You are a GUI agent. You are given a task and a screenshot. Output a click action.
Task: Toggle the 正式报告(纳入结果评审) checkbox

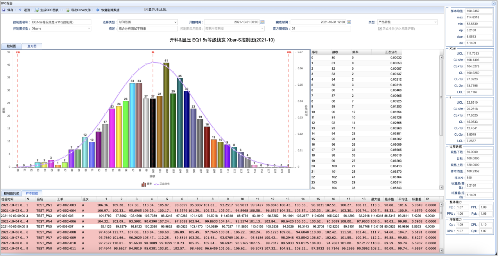(x=380, y=28)
